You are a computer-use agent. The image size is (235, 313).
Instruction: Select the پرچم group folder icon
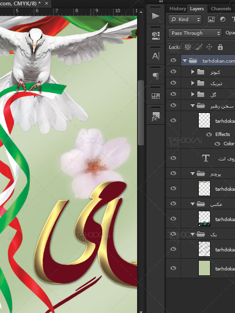pos(201,173)
